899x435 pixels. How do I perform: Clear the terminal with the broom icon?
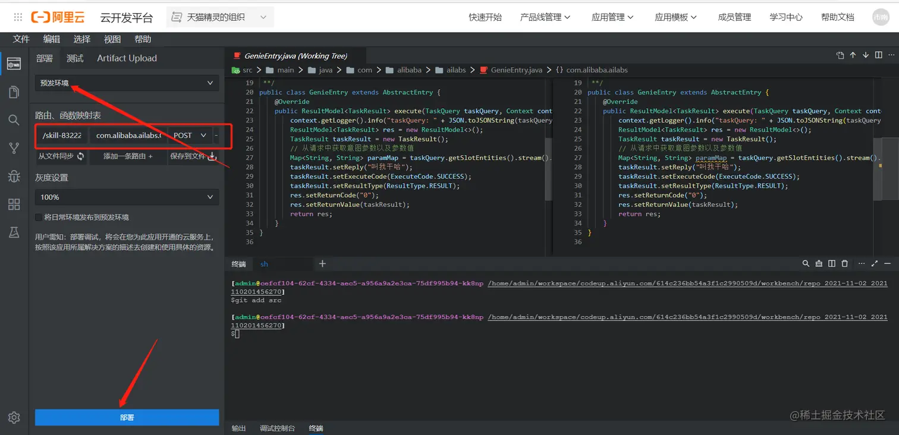819,263
